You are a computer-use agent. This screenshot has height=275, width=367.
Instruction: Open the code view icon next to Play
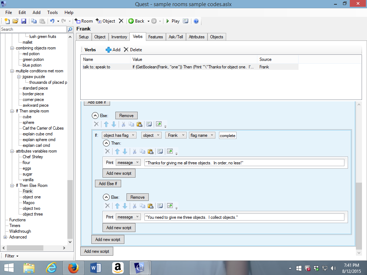click(x=185, y=21)
